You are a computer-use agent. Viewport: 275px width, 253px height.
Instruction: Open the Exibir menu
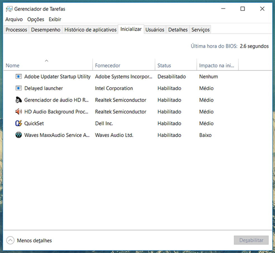[x=55, y=19]
